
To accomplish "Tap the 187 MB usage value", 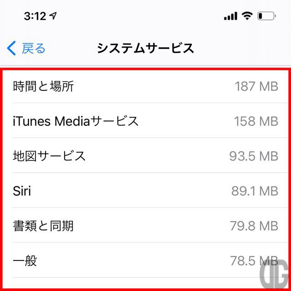I will click(x=256, y=86).
